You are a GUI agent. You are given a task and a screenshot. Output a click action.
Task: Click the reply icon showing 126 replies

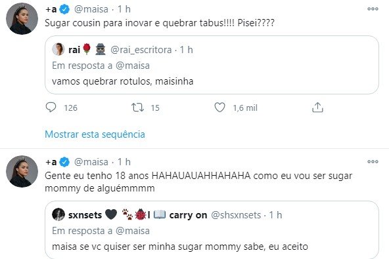(51, 108)
